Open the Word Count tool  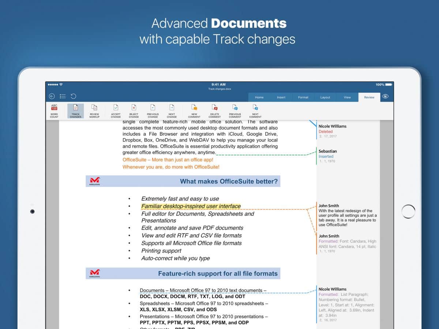[54, 111]
